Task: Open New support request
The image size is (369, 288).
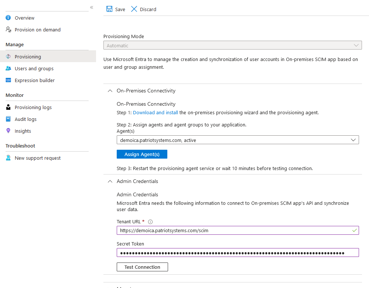Action: pos(38,158)
